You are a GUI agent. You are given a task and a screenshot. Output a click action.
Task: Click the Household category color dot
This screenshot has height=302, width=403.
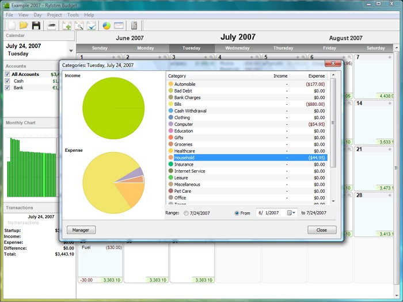pos(171,158)
